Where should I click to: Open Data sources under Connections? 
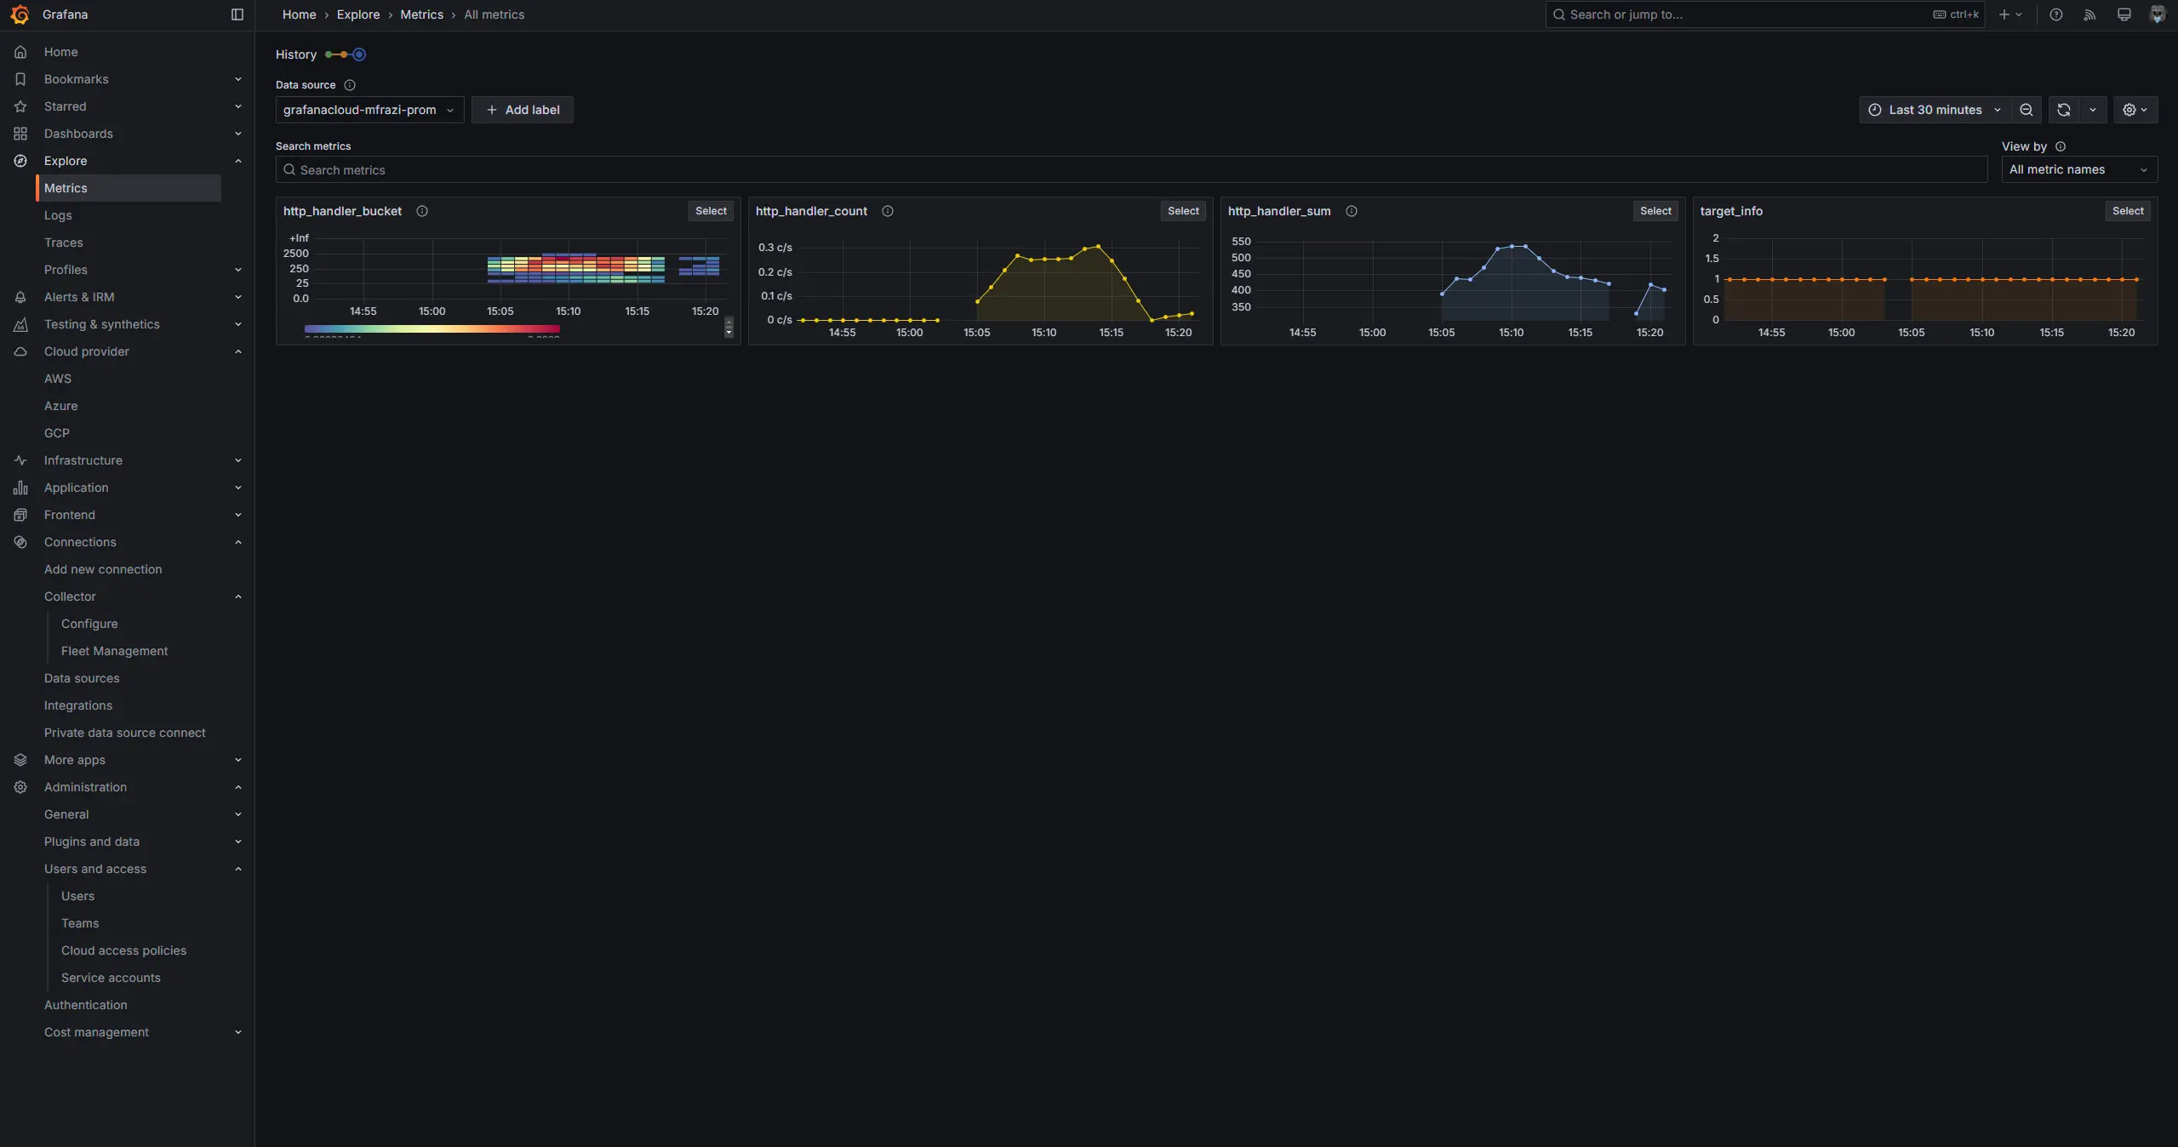click(x=82, y=678)
